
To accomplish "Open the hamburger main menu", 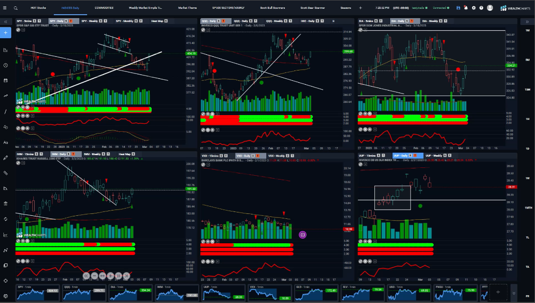I will click(5, 8).
